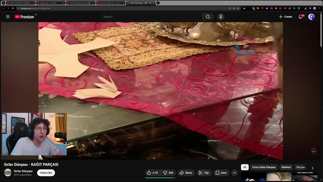Open the zoom magnifier in address bar

coord(230,8)
